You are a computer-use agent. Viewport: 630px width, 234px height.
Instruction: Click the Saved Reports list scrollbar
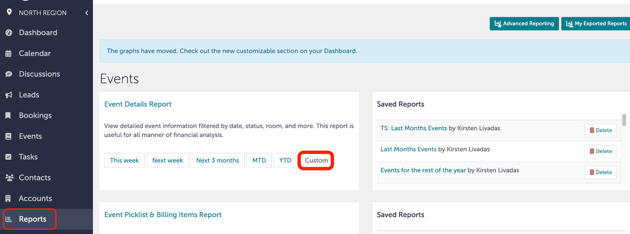[x=624, y=120]
